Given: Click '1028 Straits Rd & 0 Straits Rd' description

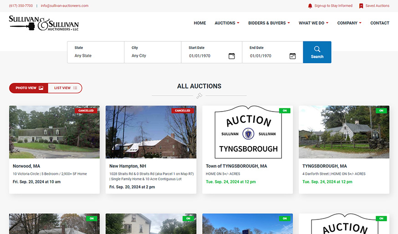Looking at the screenshot, I should coord(152,176).
